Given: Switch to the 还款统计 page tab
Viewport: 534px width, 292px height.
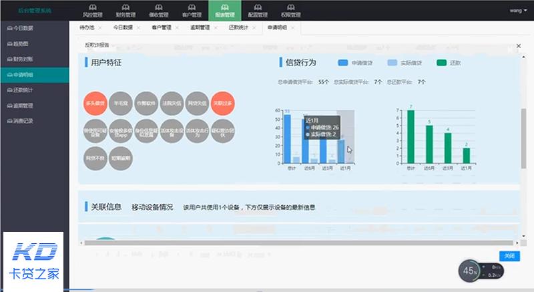Looking at the screenshot, I should coord(238,27).
